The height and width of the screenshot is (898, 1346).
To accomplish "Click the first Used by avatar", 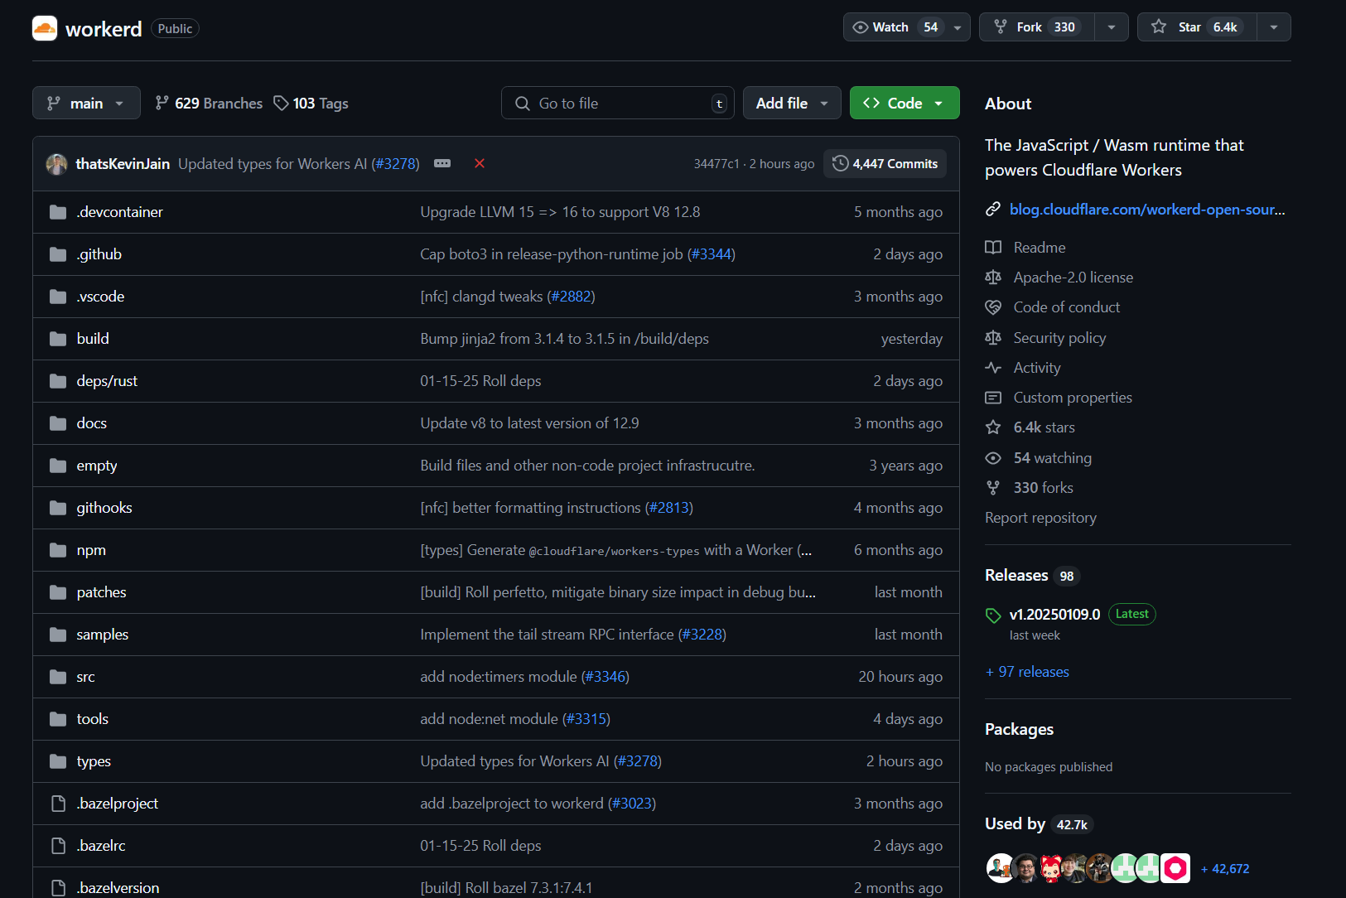I will [1000, 868].
